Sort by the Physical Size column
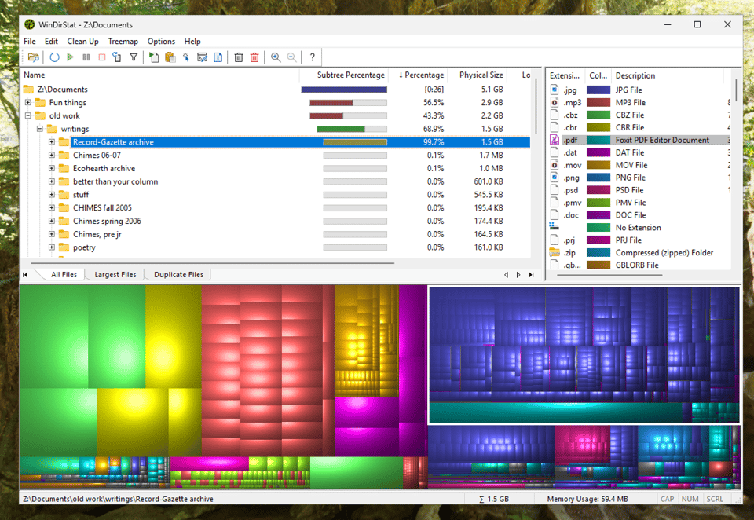754x520 pixels. pyautogui.click(x=480, y=75)
